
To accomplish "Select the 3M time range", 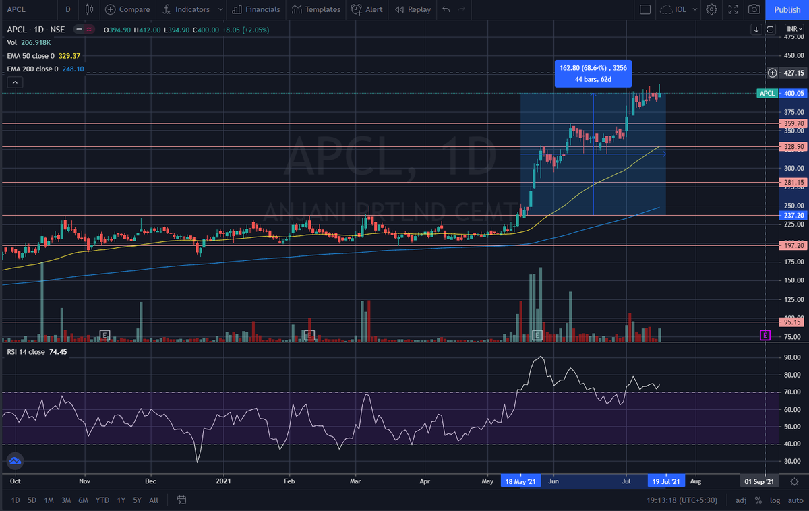I will 66,500.
